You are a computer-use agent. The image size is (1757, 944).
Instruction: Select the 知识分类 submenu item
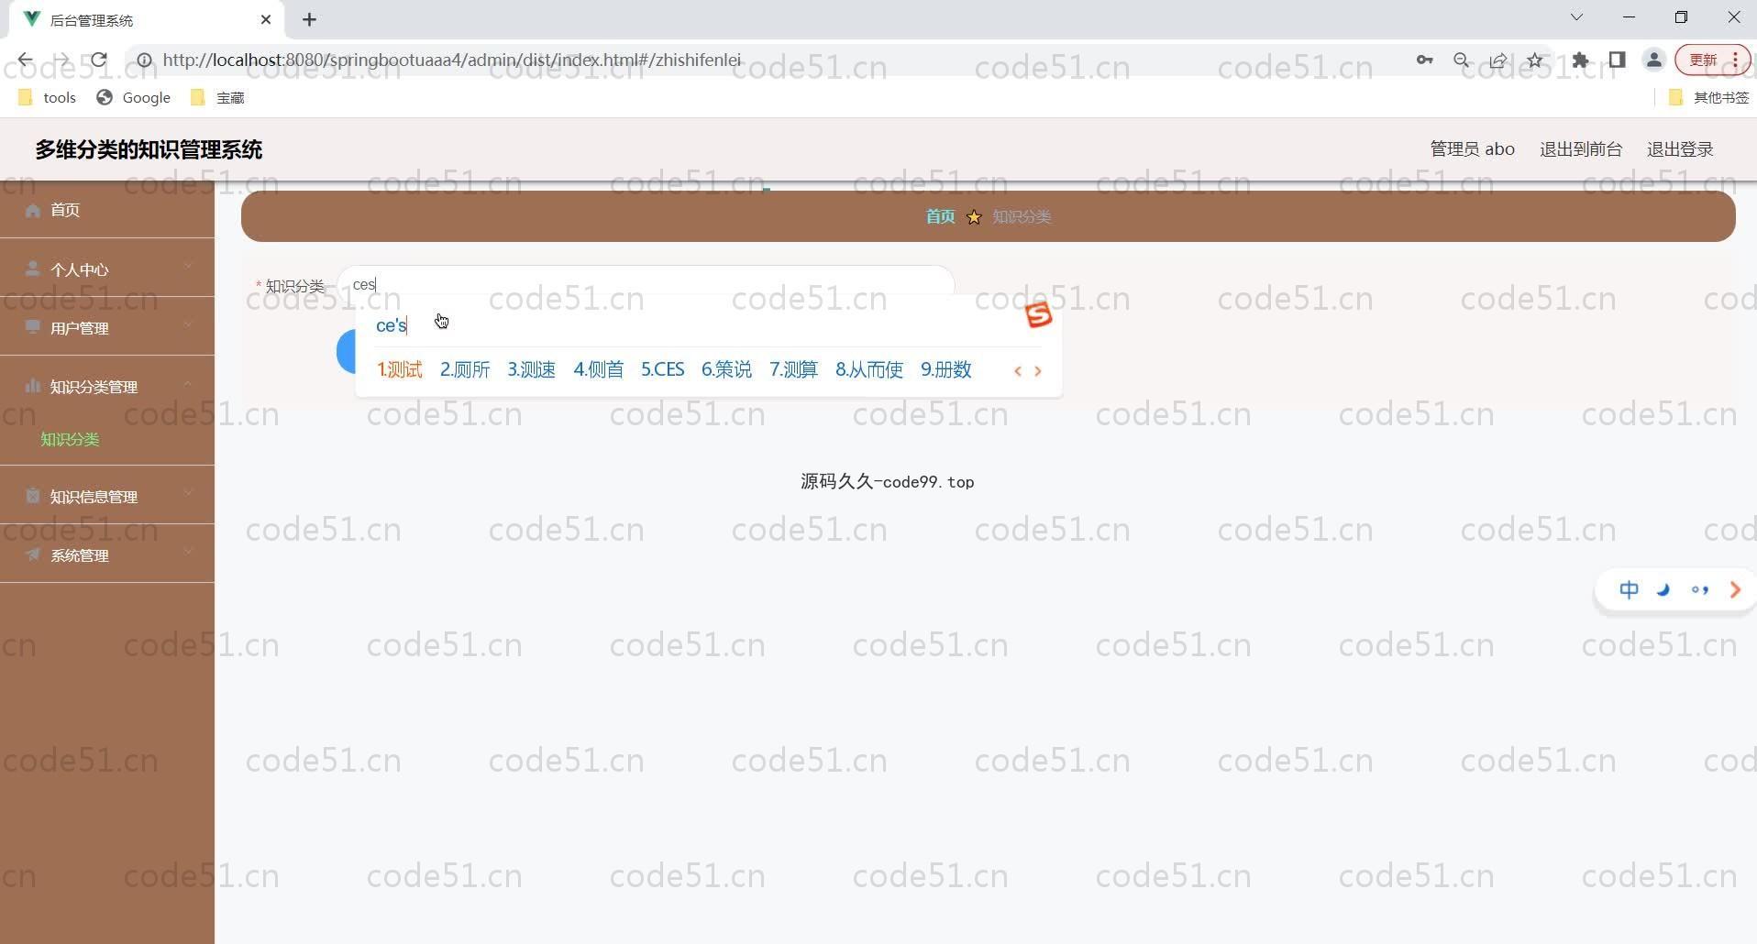coord(70,440)
